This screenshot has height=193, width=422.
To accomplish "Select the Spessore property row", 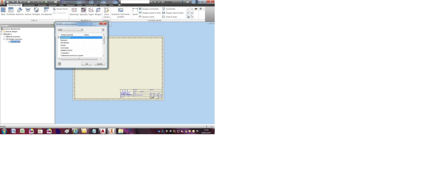I will (80, 40).
